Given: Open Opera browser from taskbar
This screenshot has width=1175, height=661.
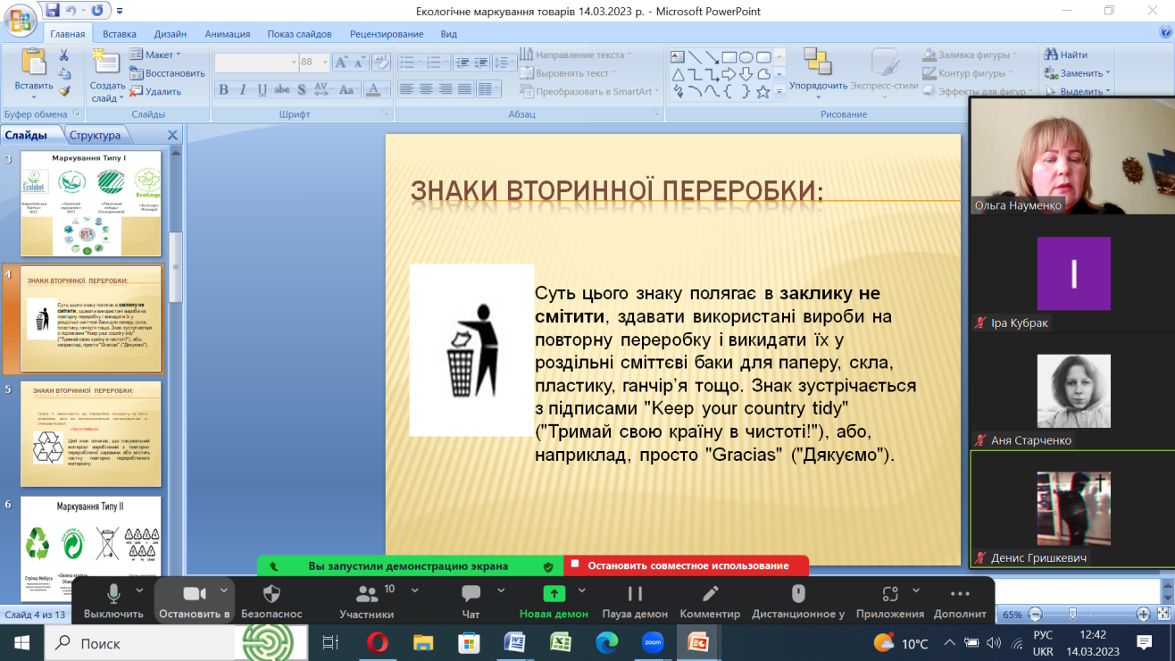Looking at the screenshot, I should (x=378, y=642).
